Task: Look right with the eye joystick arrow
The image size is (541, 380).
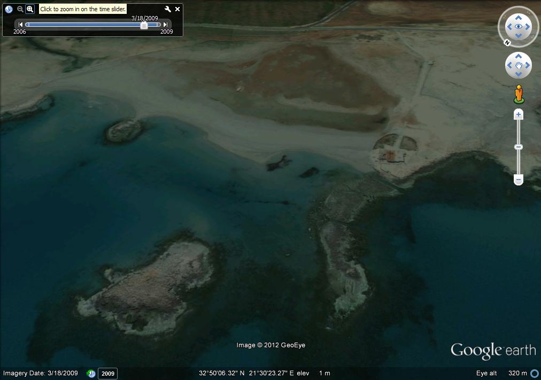Action: coord(528,27)
